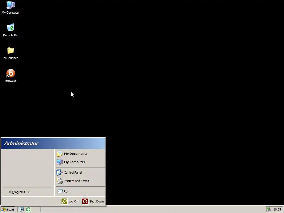Viewport: 284px width, 213px height.
Task: Click the Log Off button
Action: coord(70,201)
